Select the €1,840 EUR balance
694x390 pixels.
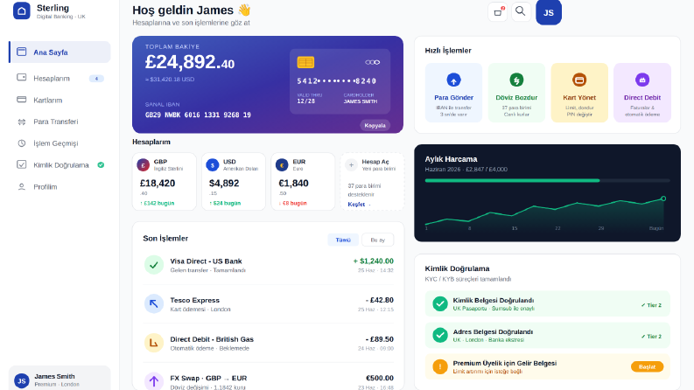293,183
